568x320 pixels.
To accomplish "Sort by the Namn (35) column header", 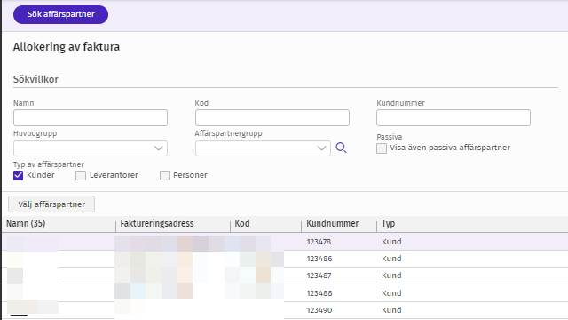I will [x=59, y=224].
